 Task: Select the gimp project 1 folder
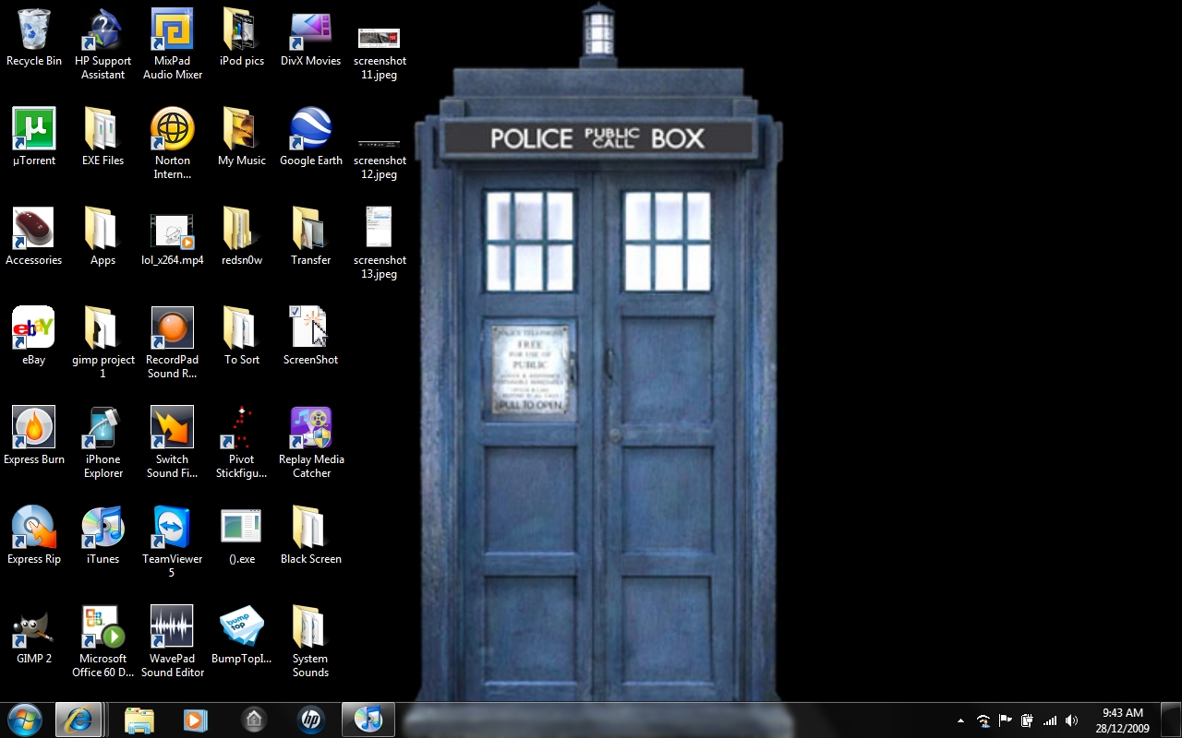[x=103, y=328]
